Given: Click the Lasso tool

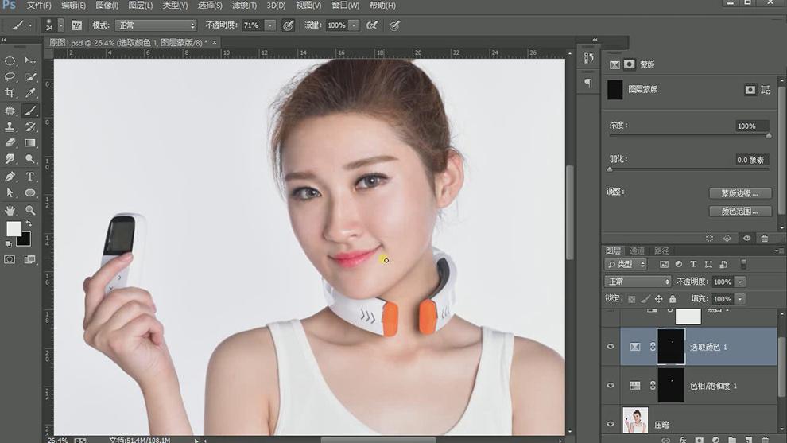Looking at the screenshot, I should [x=10, y=77].
